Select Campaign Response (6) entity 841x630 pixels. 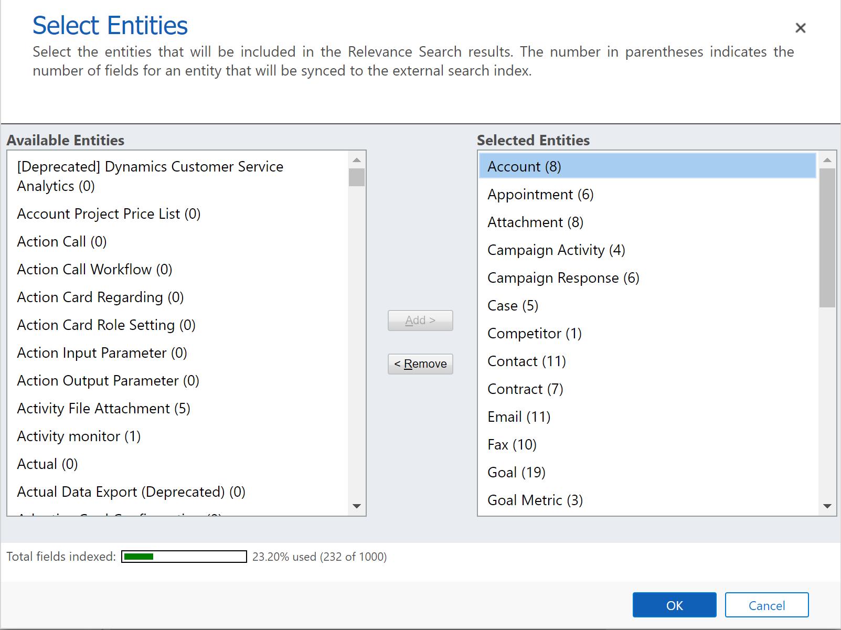pyautogui.click(x=647, y=277)
